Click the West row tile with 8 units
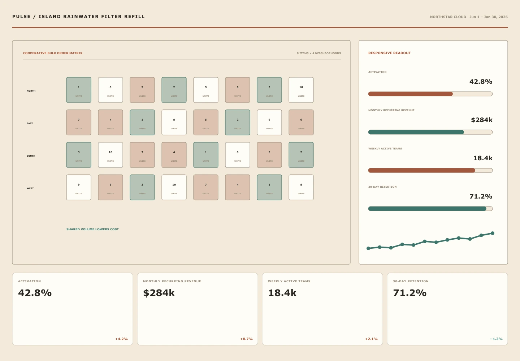Image resolution: width=520 pixels, height=361 pixels. 301,187
